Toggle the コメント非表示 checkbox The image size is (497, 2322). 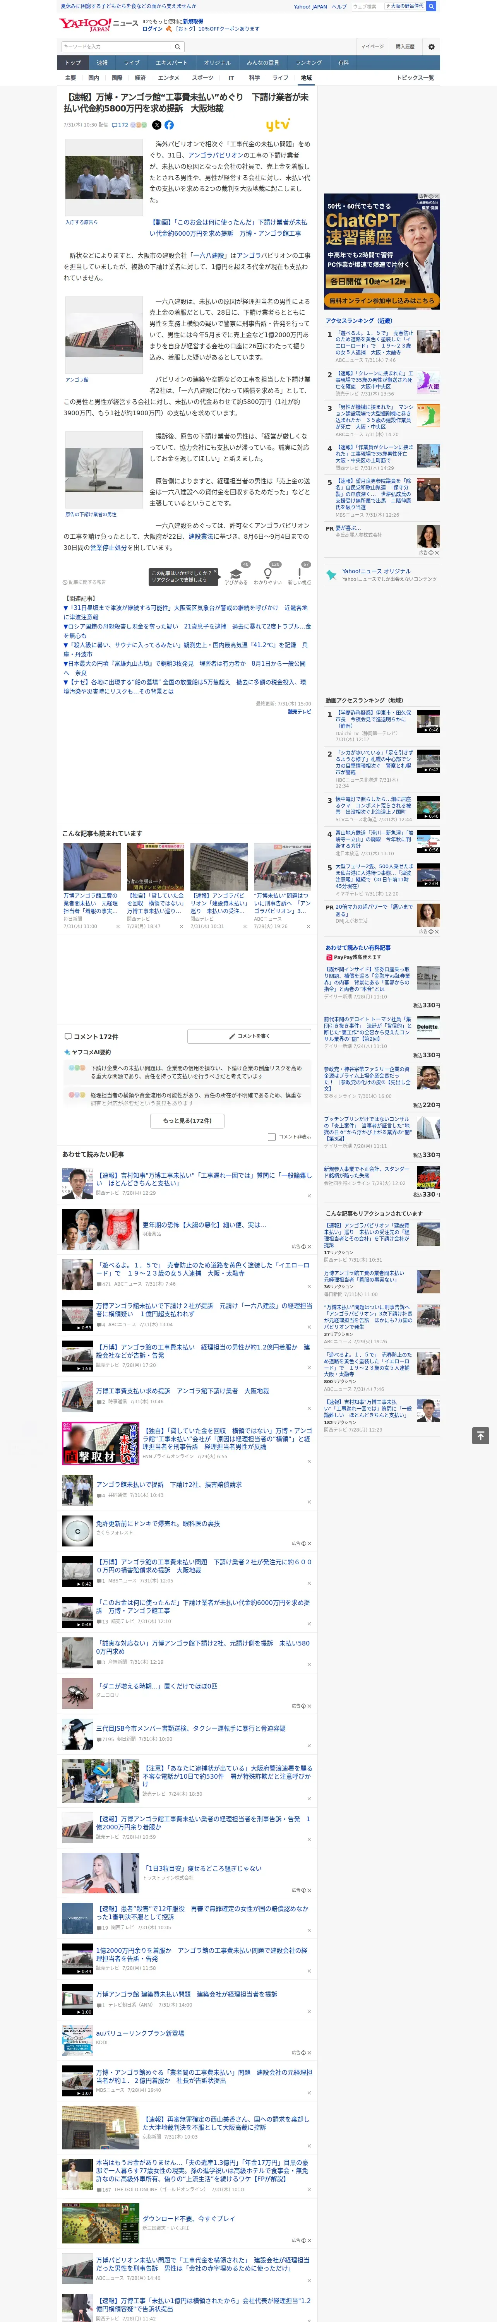[x=271, y=1137]
